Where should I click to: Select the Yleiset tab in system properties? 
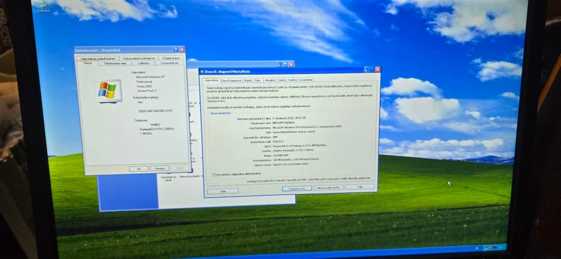[x=88, y=63]
